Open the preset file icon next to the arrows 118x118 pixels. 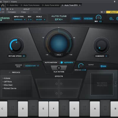click(x=7, y=9)
